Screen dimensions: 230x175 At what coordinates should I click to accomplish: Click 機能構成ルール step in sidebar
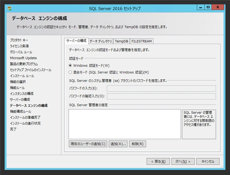pyautogui.click(x=20, y=112)
